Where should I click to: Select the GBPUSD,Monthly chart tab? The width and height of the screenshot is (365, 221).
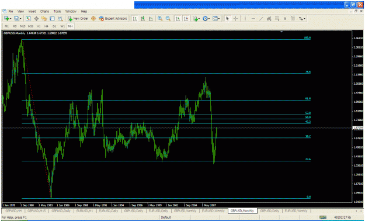tap(242, 210)
